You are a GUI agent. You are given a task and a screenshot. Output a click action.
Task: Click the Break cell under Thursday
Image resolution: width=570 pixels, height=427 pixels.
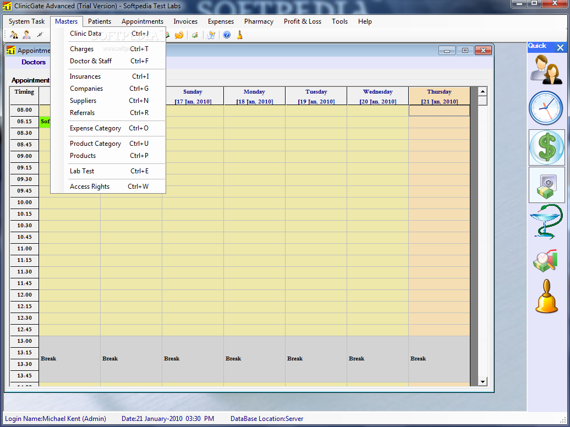pos(439,359)
